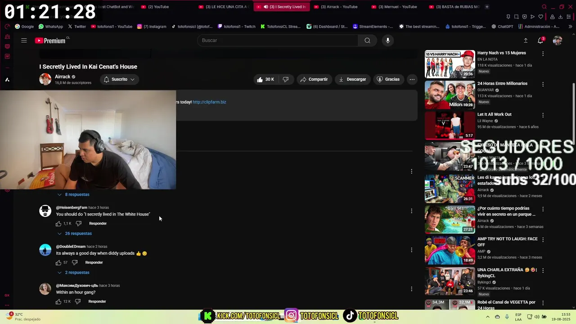Screen dimensions: 576x324
Task: Open AMP TRY NOT TO LAUGH thumbnail
Action: [450, 250]
